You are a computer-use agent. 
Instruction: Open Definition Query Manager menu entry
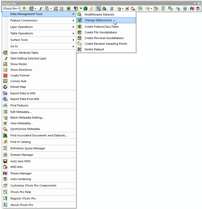[39, 148]
